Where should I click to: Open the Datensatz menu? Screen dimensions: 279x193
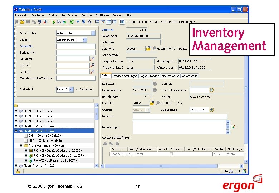(x=21, y=15)
